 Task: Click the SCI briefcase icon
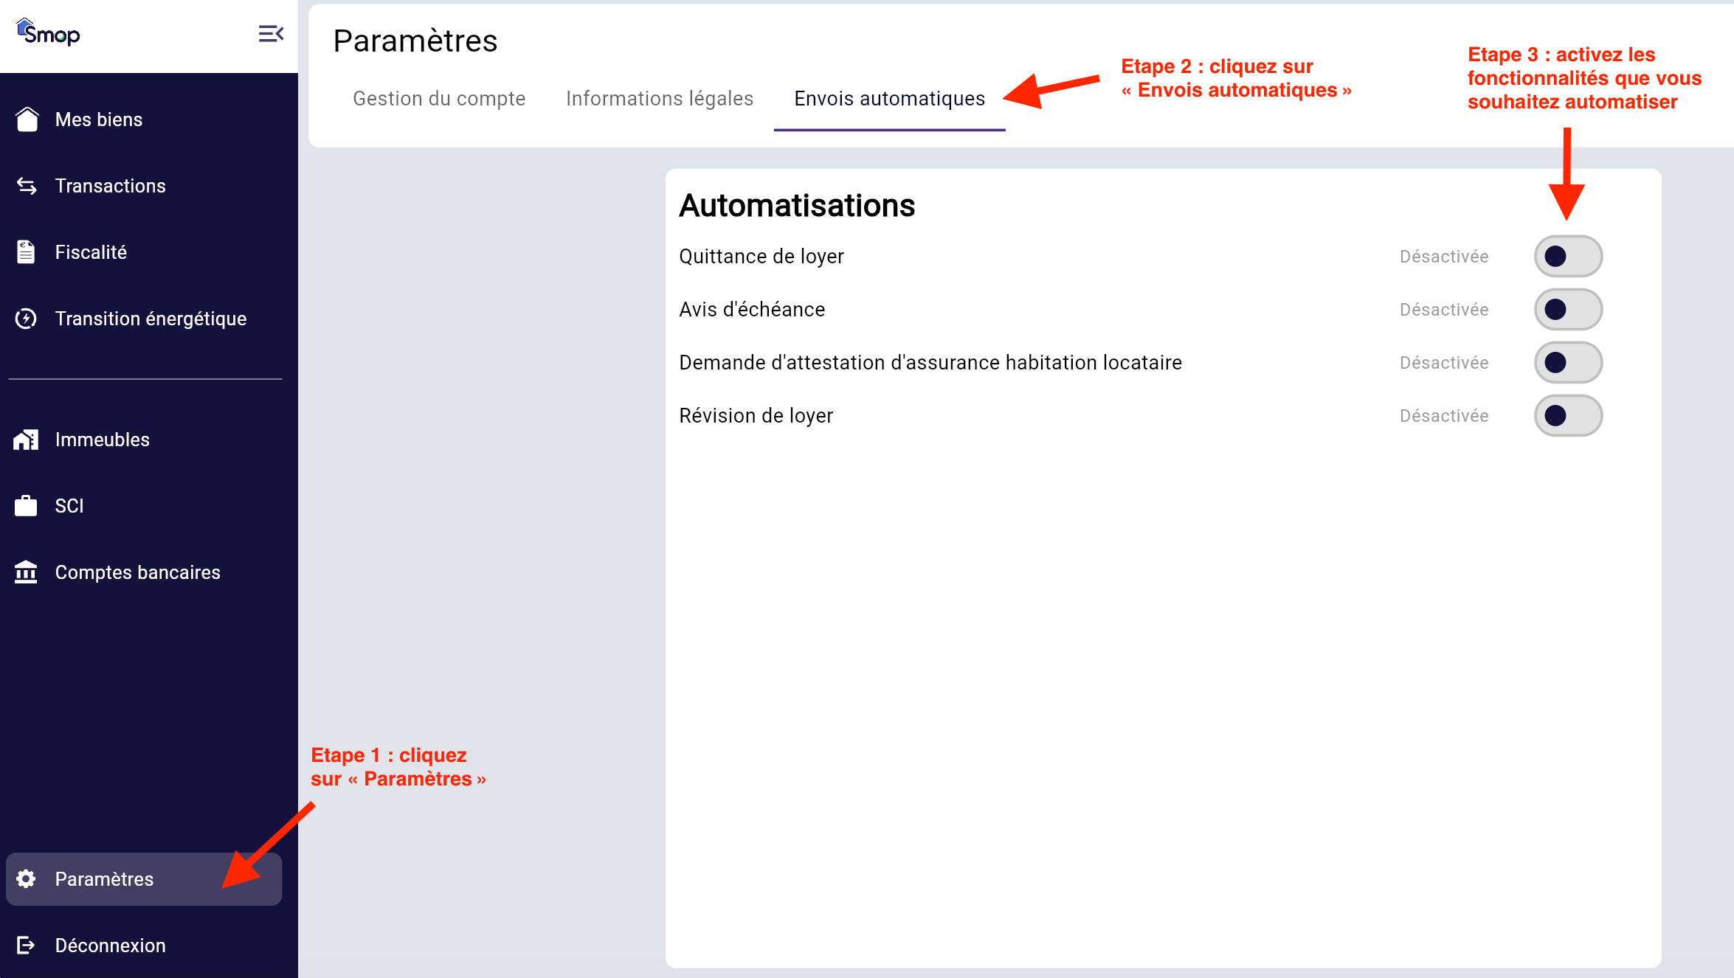point(27,506)
